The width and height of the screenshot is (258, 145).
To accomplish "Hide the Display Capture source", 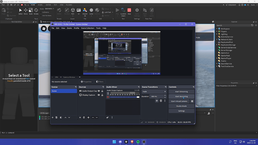I will [x=99, y=95].
